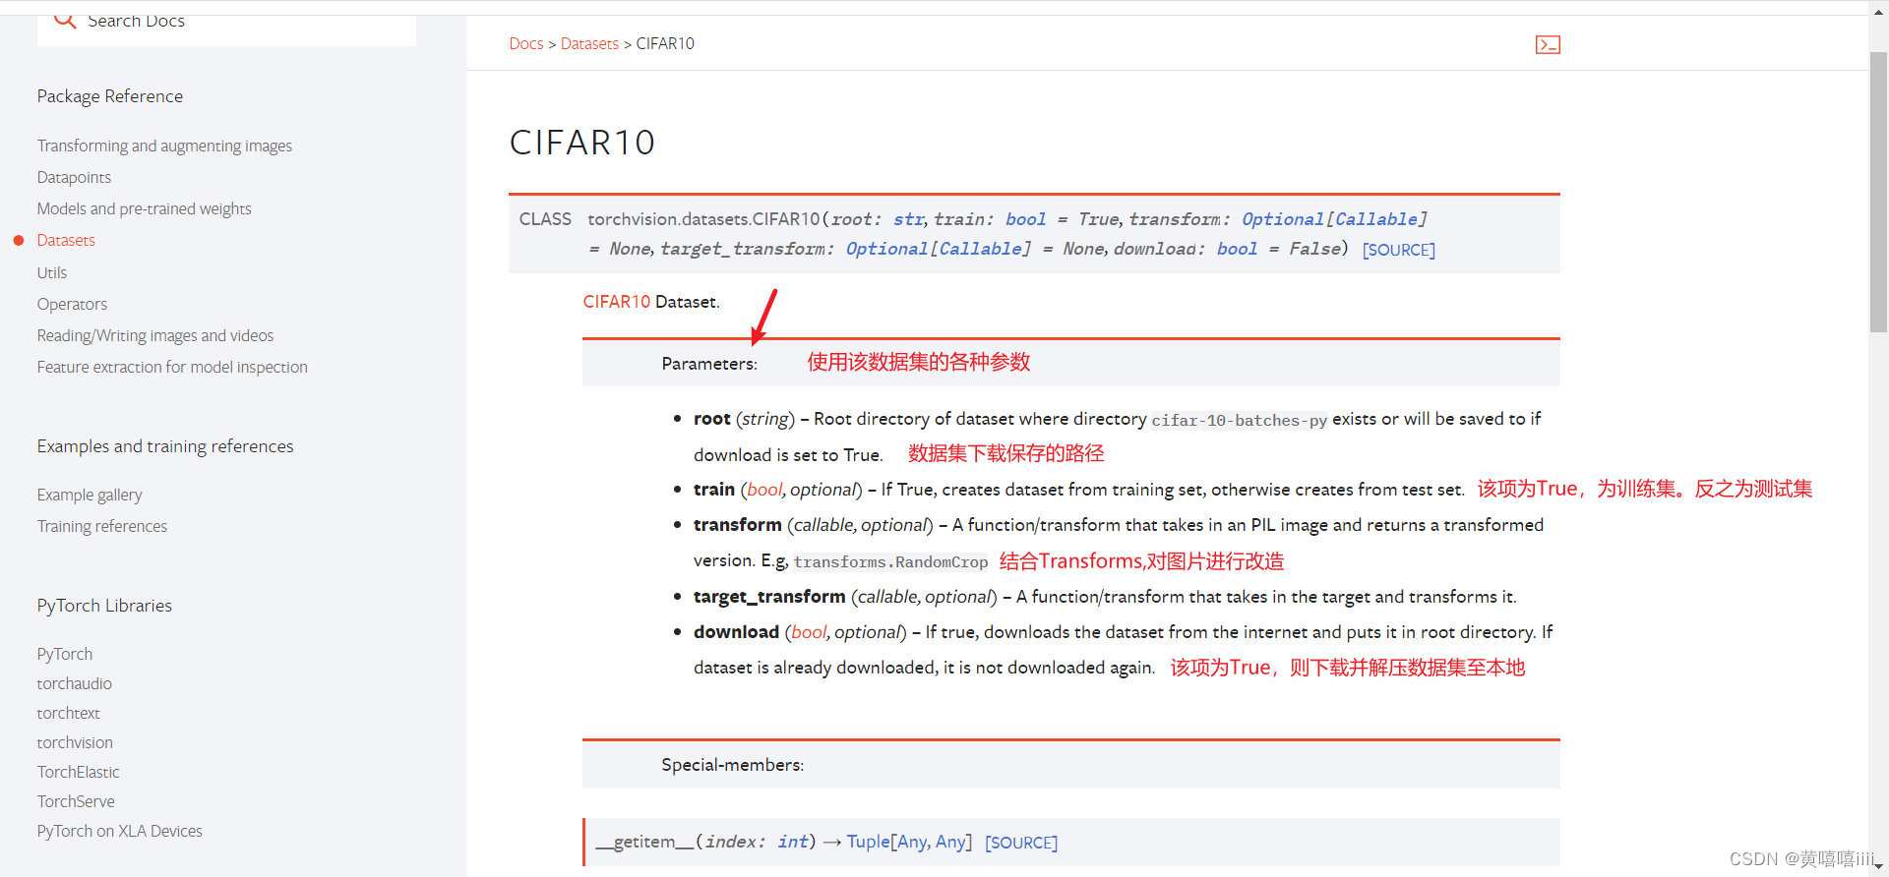The width and height of the screenshot is (1889, 877).
Task: Click the scrollbar down arrow
Action: pyautogui.click(x=1879, y=867)
